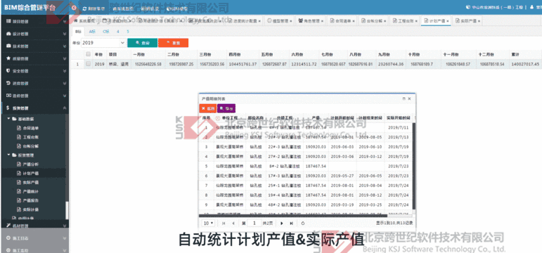
Task: Open the 实际产值 page tab
Action: pos(467,21)
